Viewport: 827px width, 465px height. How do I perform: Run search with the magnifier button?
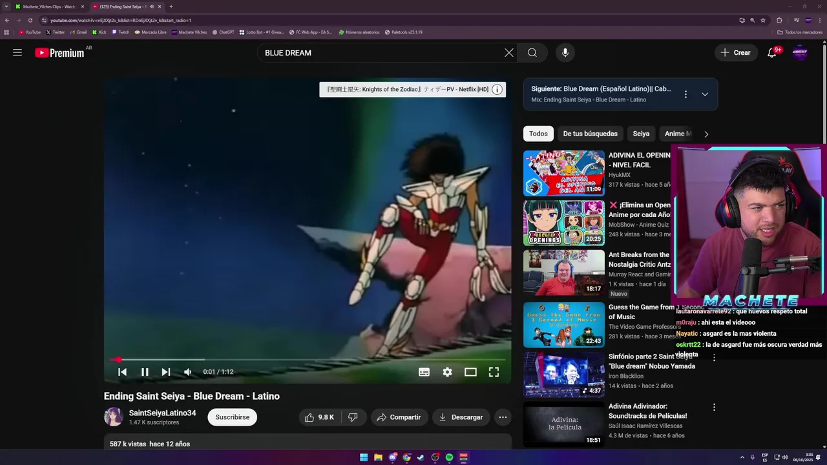pos(532,53)
